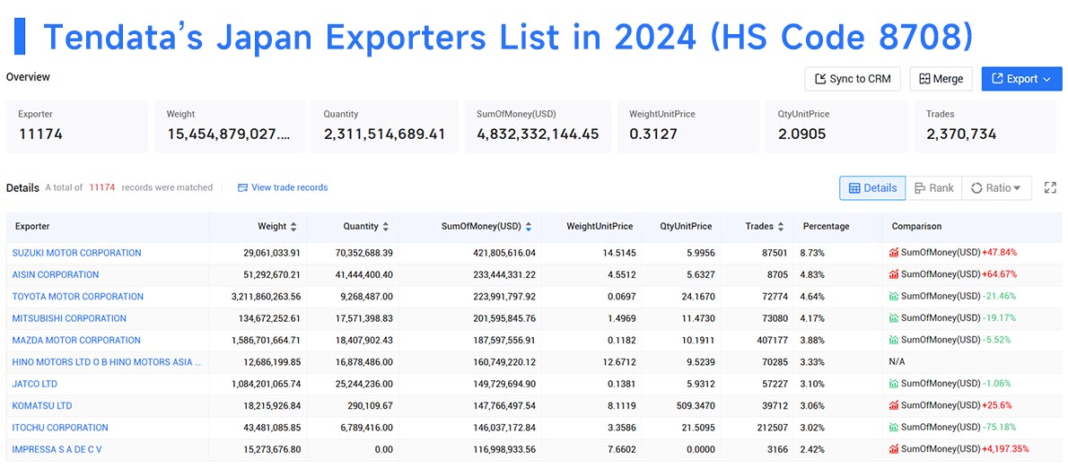Switch to the Rank view tab
This screenshot has width=1068, height=468.
pyautogui.click(x=933, y=188)
